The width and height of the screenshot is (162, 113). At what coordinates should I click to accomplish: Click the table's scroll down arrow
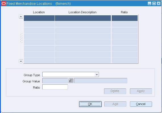point(21,61)
